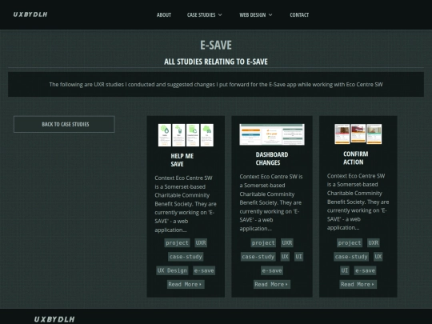Select UI tag on Dashboard Changes card
432x324 pixels.
[x=298, y=257]
